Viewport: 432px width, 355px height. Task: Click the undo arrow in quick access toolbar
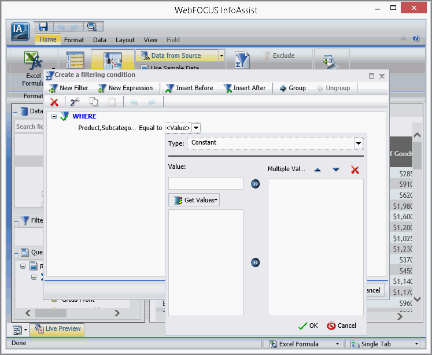(x=61, y=27)
